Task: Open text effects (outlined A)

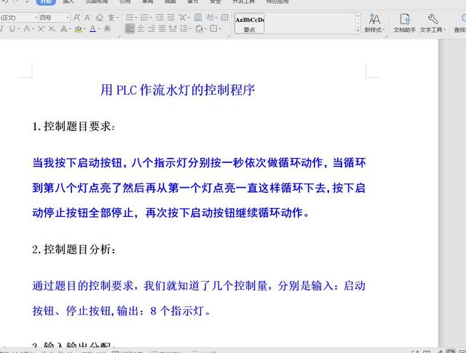Action: 63,28
